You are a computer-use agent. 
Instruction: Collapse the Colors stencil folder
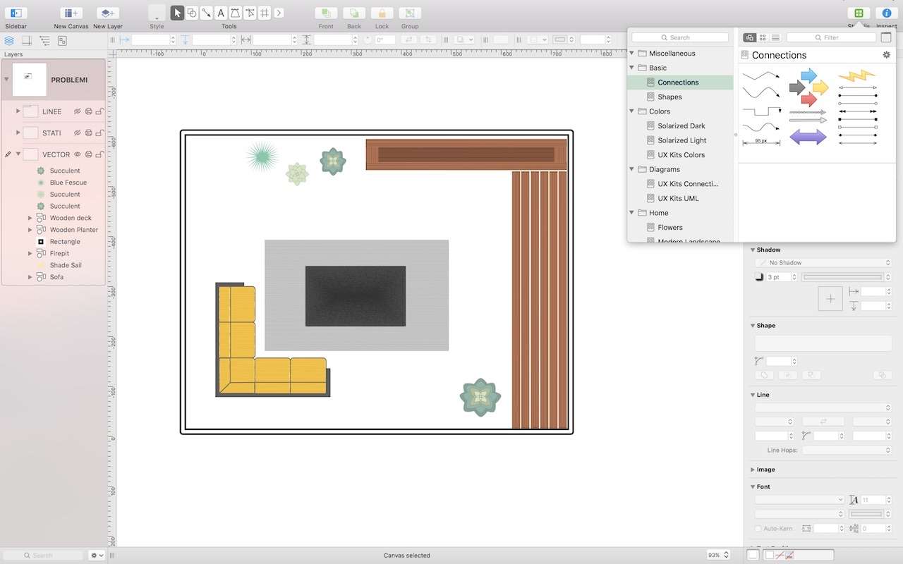[x=632, y=111]
